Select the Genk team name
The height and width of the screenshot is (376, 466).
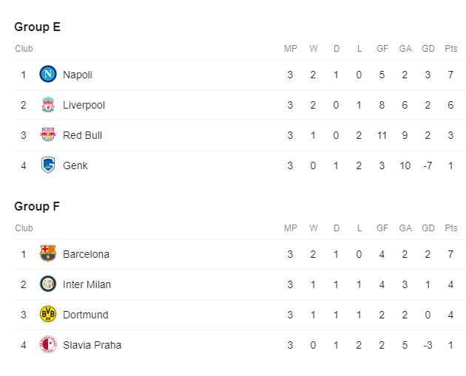click(x=75, y=165)
